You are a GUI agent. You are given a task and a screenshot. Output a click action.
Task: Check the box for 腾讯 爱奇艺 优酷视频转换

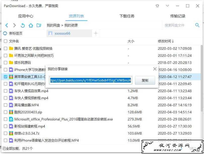[6, 48]
